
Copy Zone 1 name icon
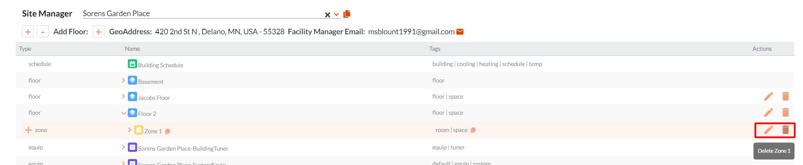click(x=168, y=131)
